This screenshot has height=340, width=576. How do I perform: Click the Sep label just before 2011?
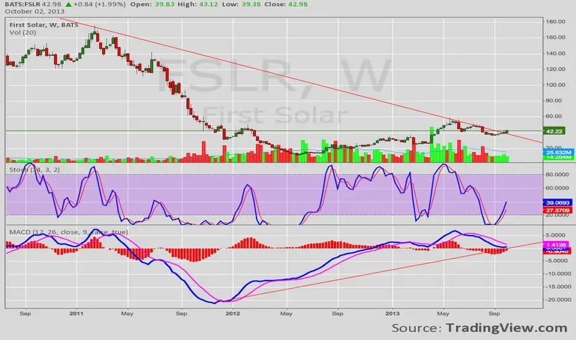(x=25, y=313)
